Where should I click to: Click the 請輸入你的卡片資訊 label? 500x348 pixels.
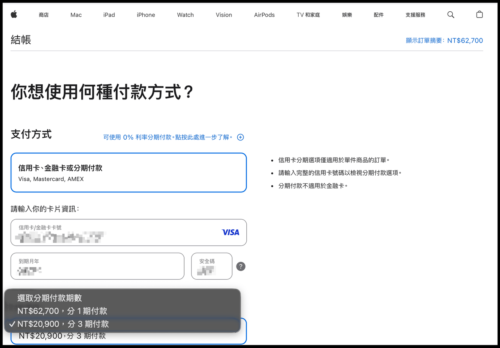pos(45,209)
